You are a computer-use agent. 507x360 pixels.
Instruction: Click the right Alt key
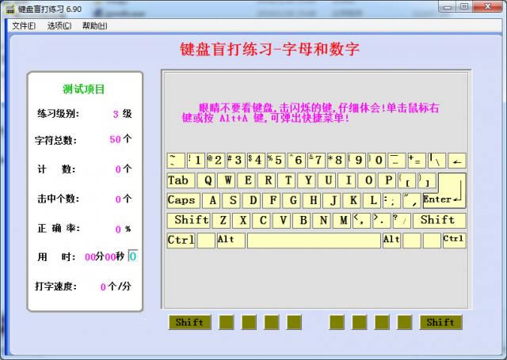point(391,240)
